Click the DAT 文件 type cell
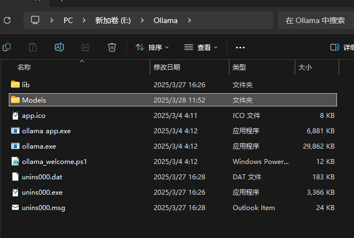 coord(247,177)
